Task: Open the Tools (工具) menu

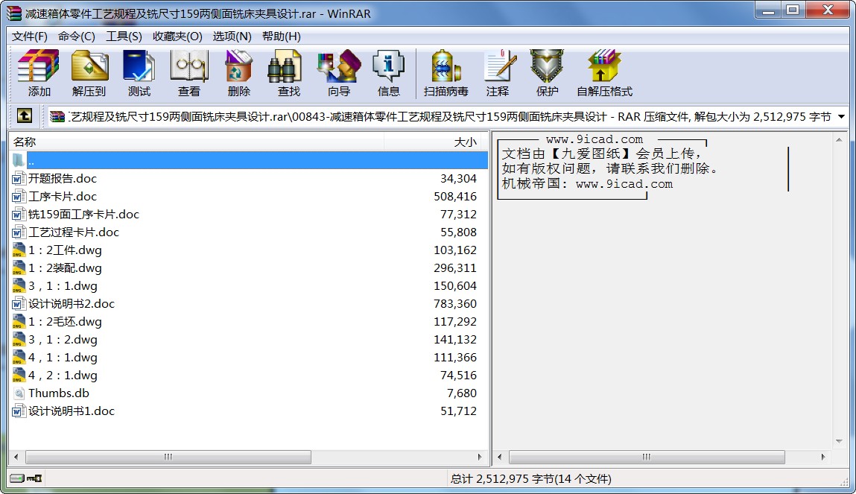Action: point(124,37)
